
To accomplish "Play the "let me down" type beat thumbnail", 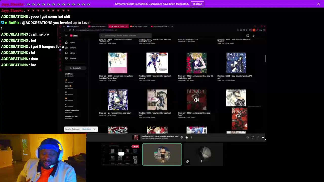I will pos(118,63).
